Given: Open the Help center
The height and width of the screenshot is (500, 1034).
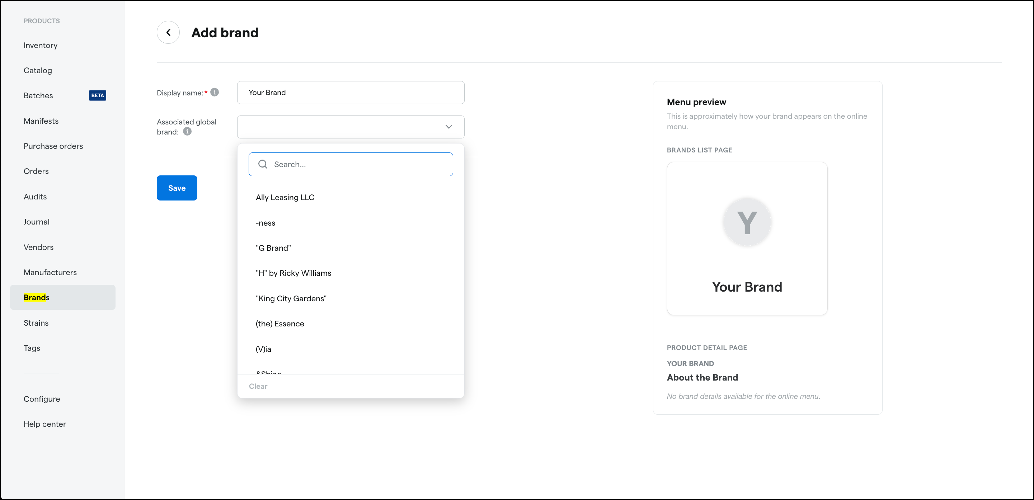Looking at the screenshot, I should [x=45, y=424].
